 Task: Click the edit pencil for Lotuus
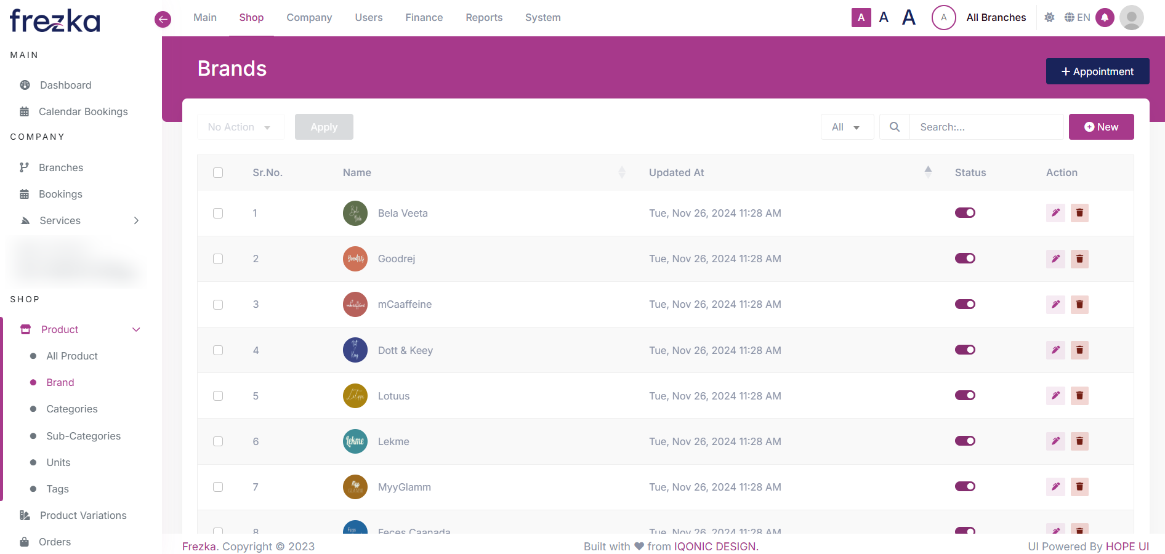[1055, 396]
